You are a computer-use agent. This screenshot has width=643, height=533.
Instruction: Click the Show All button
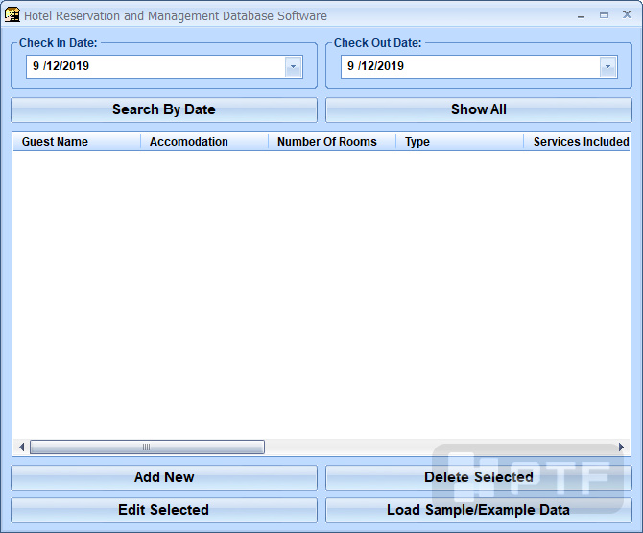(x=479, y=109)
